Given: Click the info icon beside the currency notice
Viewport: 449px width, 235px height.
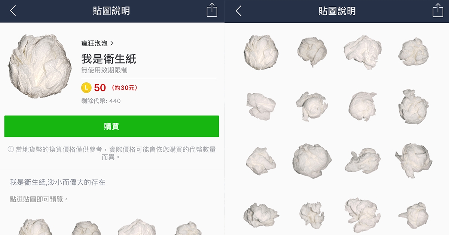Looking at the screenshot, I should (x=11, y=149).
